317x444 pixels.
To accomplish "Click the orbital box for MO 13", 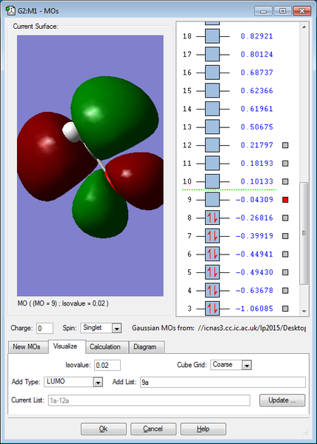I will click(212, 127).
